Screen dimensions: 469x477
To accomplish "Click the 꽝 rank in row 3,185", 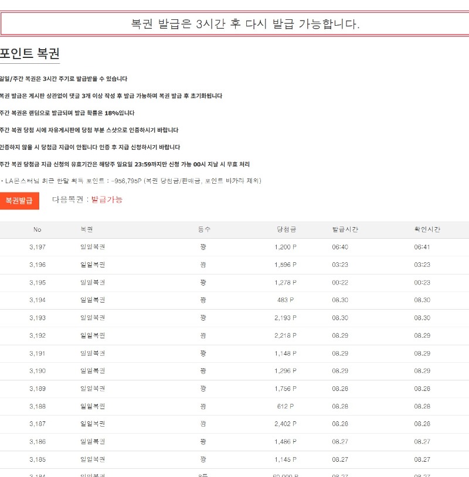I will (203, 459).
